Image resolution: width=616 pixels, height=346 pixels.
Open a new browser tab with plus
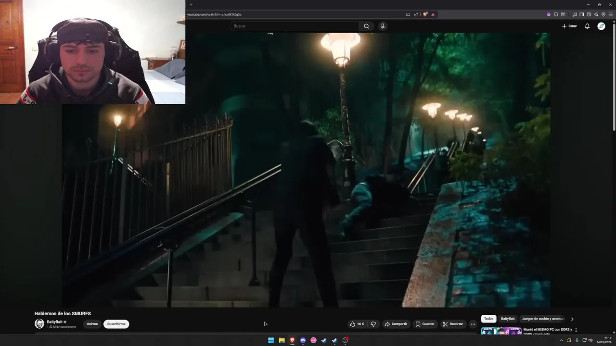tap(191, 5)
